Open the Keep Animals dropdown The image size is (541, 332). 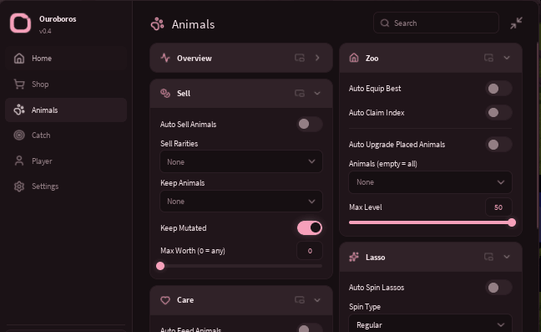tap(241, 201)
